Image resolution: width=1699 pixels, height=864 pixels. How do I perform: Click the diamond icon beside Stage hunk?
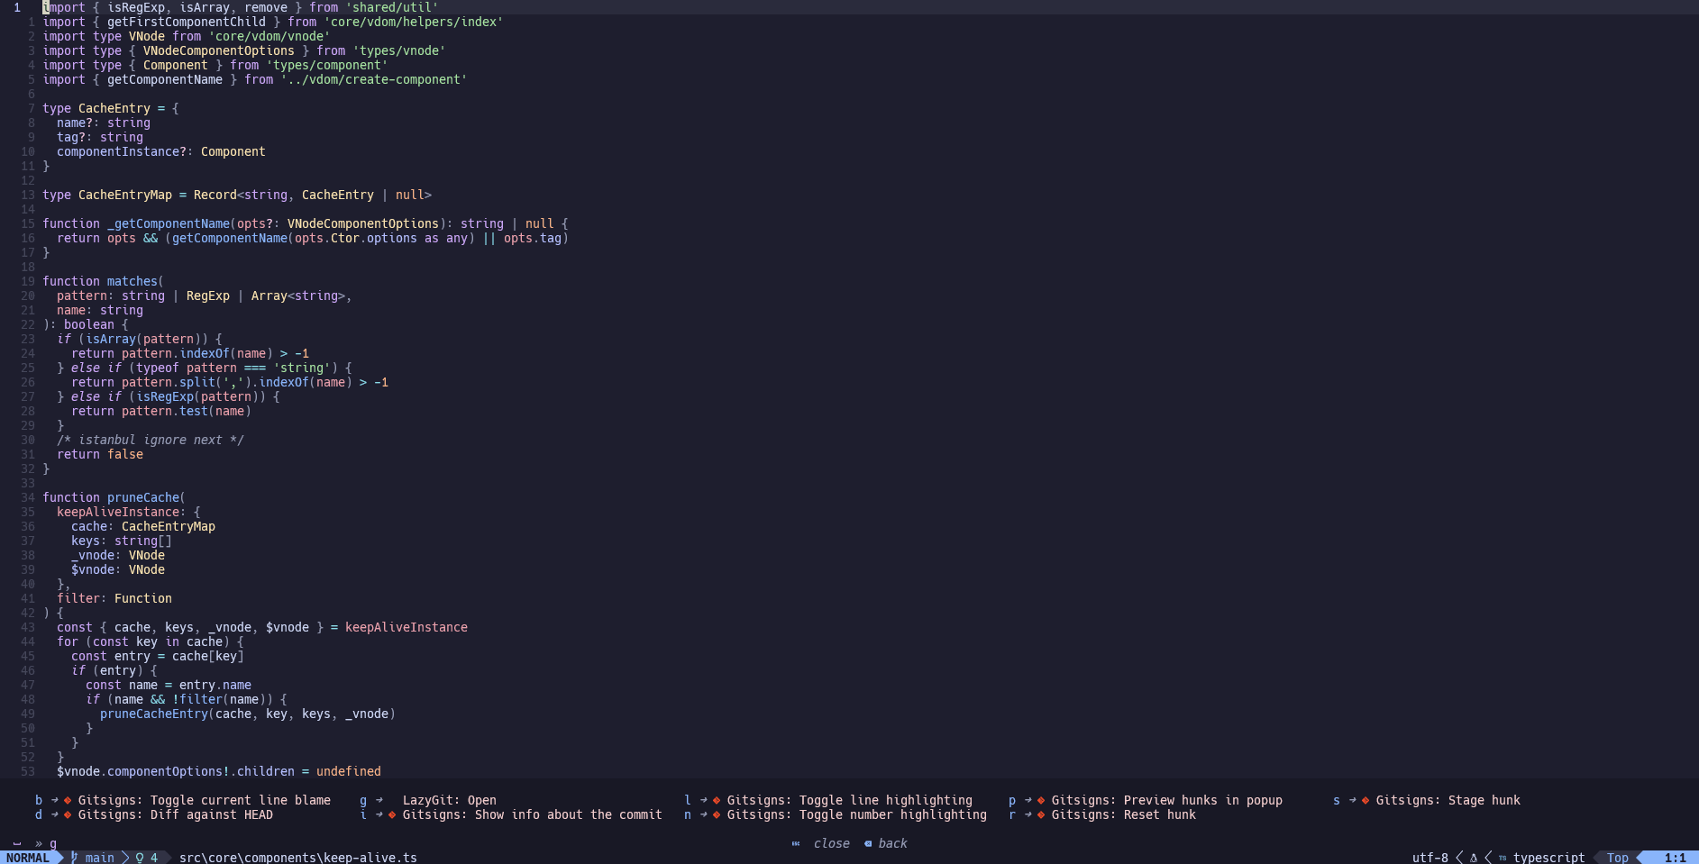(1366, 800)
